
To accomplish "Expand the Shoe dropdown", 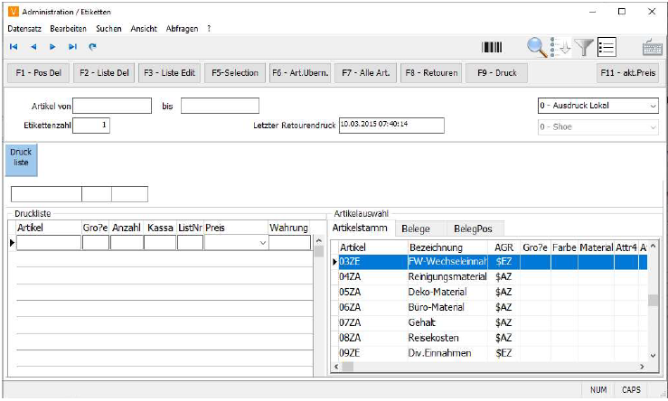I will [653, 127].
